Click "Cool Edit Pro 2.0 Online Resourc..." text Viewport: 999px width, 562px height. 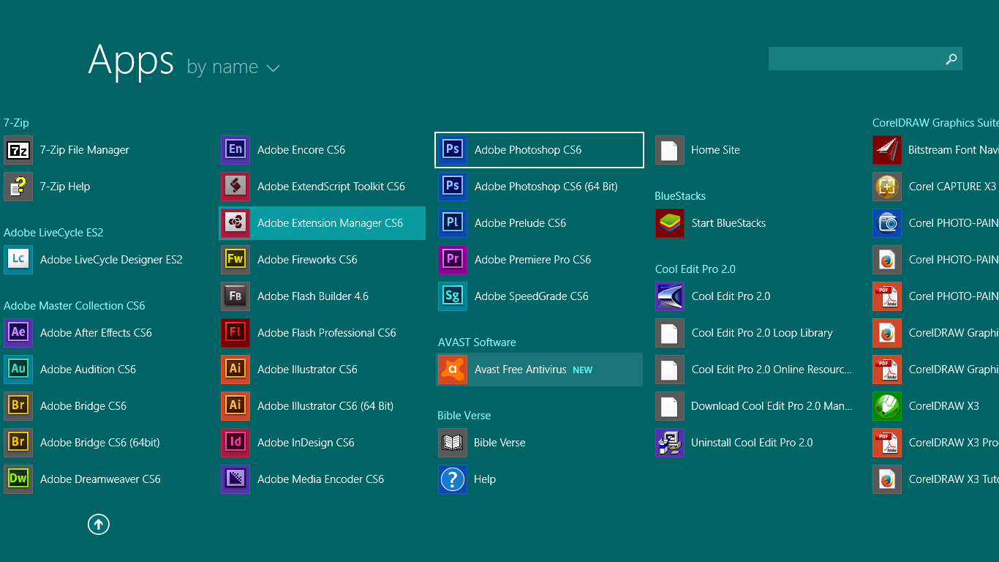(x=772, y=370)
